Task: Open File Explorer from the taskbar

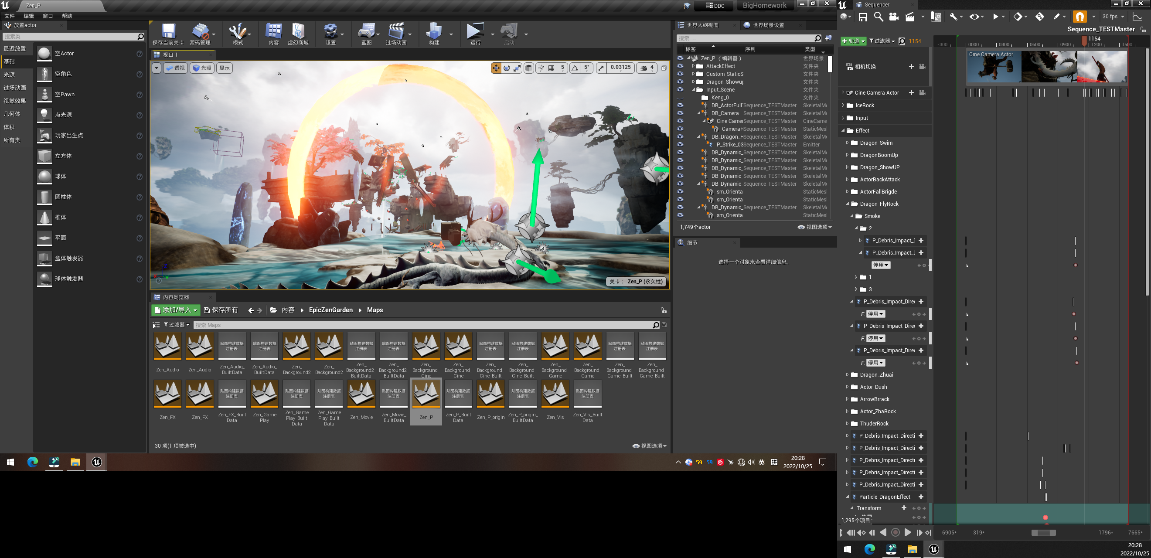Action: point(75,462)
